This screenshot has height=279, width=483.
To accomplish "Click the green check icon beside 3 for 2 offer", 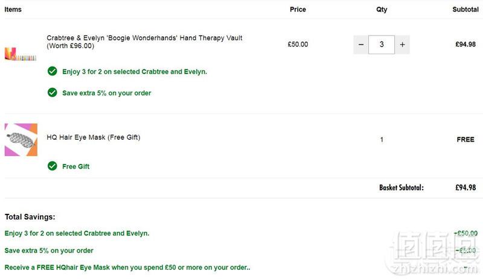I will 53,71.
